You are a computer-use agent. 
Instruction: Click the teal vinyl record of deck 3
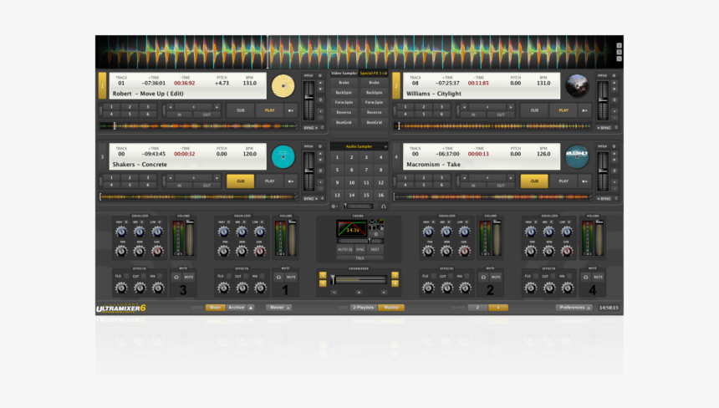click(x=283, y=157)
